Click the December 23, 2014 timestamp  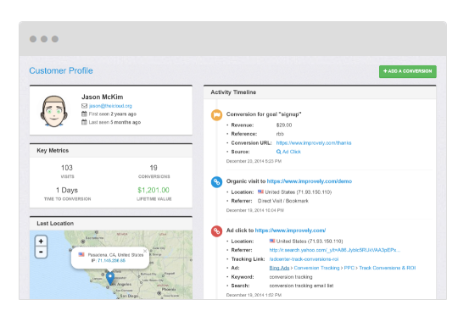coord(254,161)
